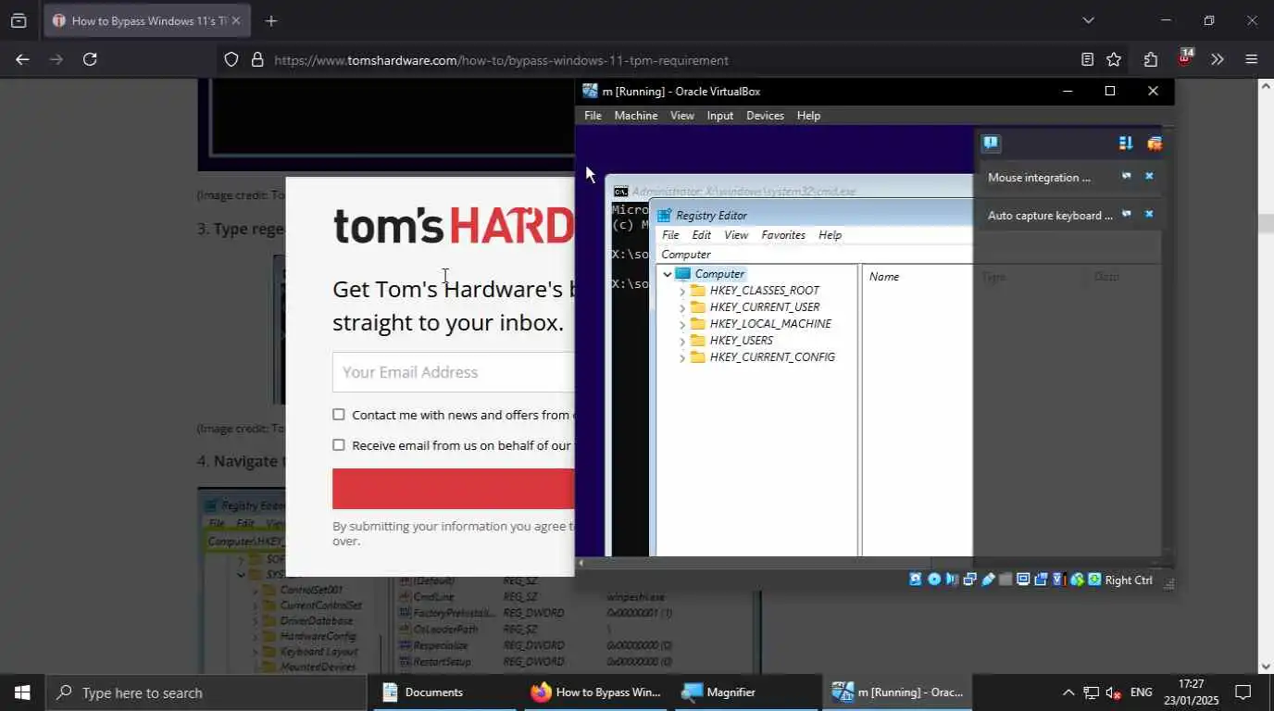Open Registry Editor Edit menu
Viewport: 1274px width, 711px height.
point(702,235)
